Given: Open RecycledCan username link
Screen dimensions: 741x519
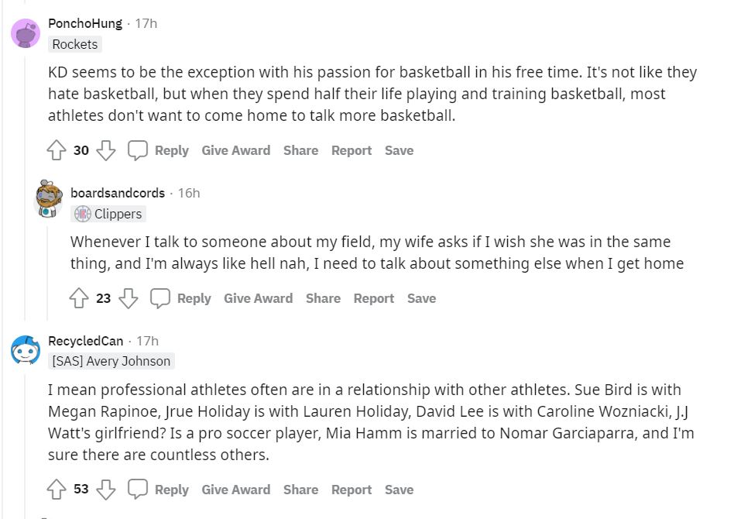Looking at the screenshot, I should tap(85, 341).
